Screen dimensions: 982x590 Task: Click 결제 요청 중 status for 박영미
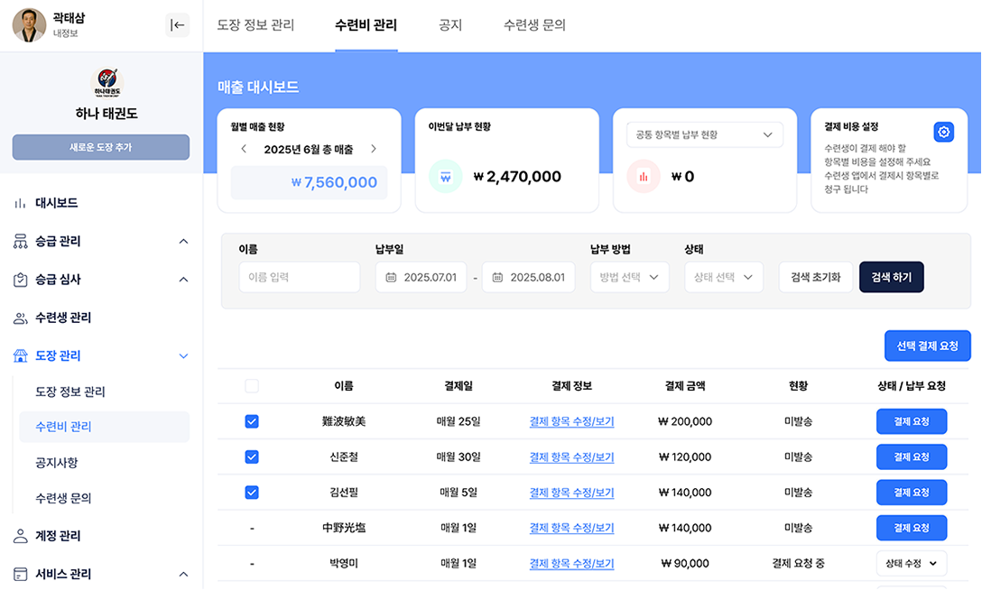coord(798,564)
